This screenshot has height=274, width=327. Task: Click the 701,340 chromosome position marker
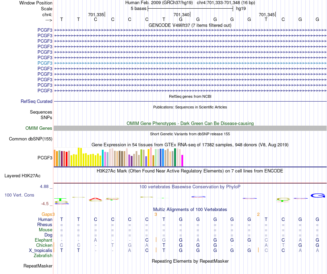182,14
